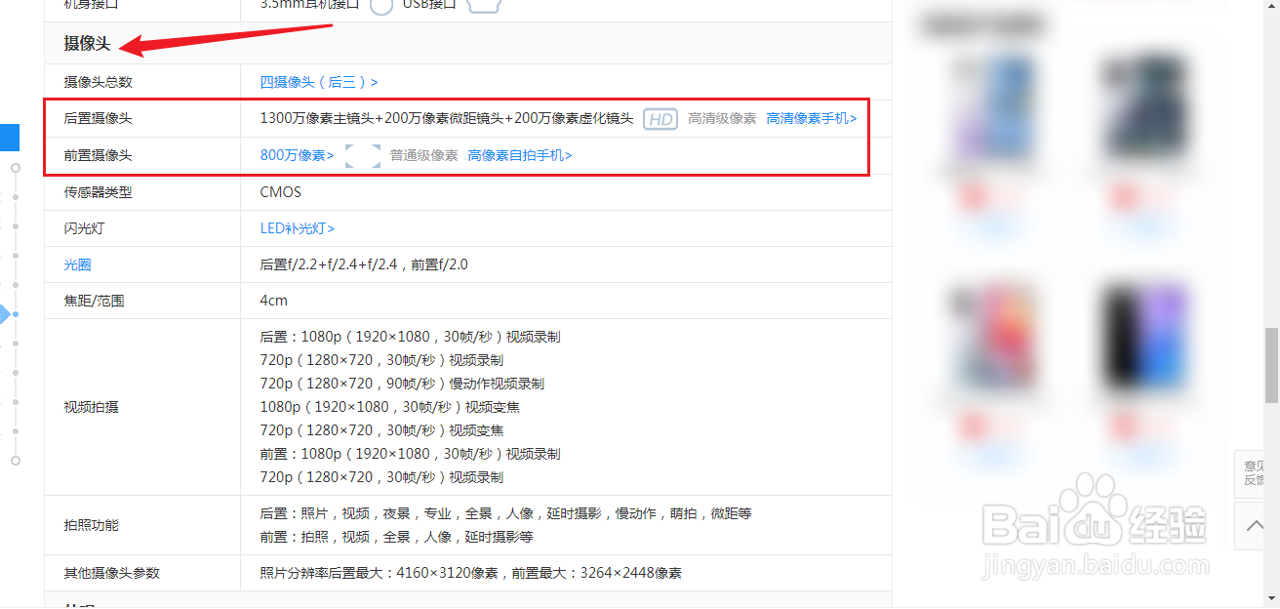Screen dimensions: 1280x609
Task: Select the 摄像头 section header
Action: [87, 44]
